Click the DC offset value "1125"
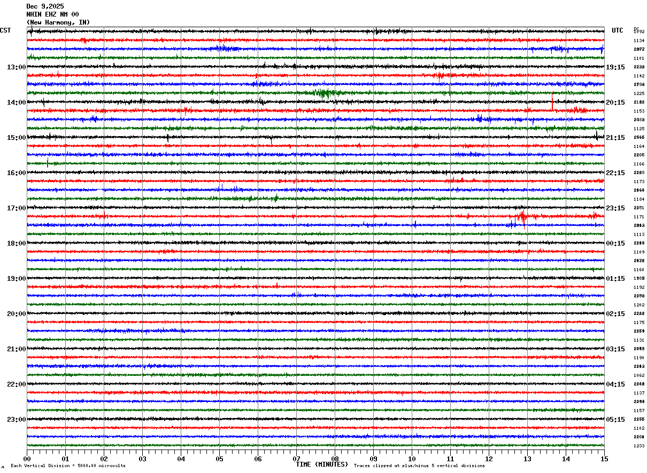 639,129
